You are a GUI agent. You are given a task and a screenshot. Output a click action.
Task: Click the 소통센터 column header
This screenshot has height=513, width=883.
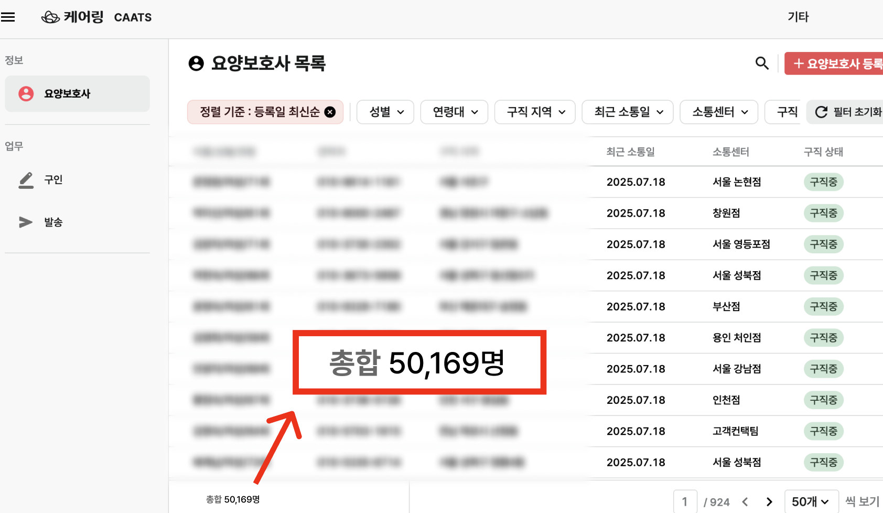tap(730, 152)
